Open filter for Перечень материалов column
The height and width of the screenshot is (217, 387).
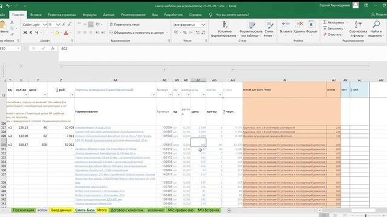click(154, 95)
